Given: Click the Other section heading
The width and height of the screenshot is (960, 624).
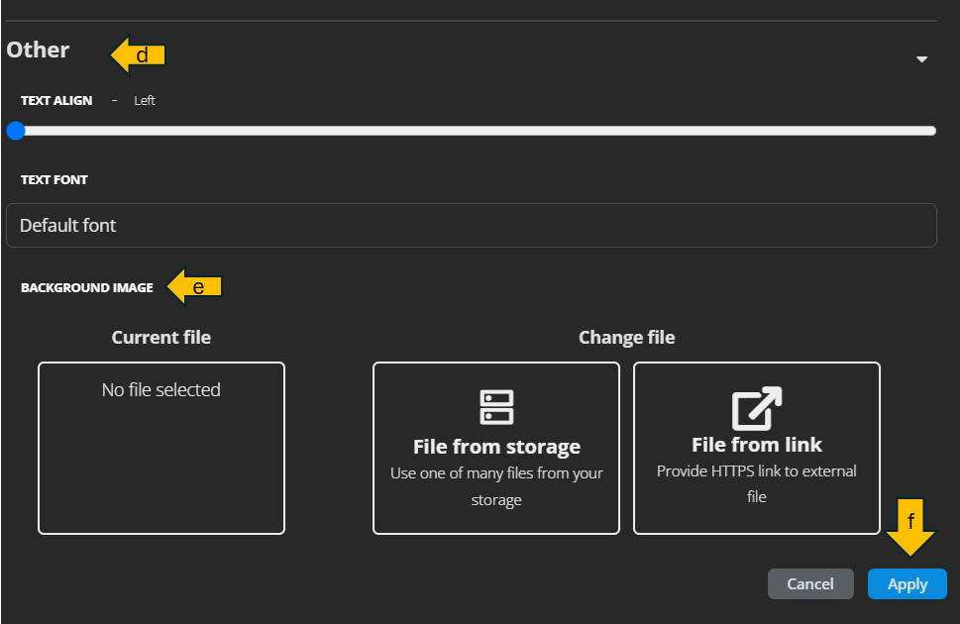Looking at the screenshot, I should click(x=39, y=50).
